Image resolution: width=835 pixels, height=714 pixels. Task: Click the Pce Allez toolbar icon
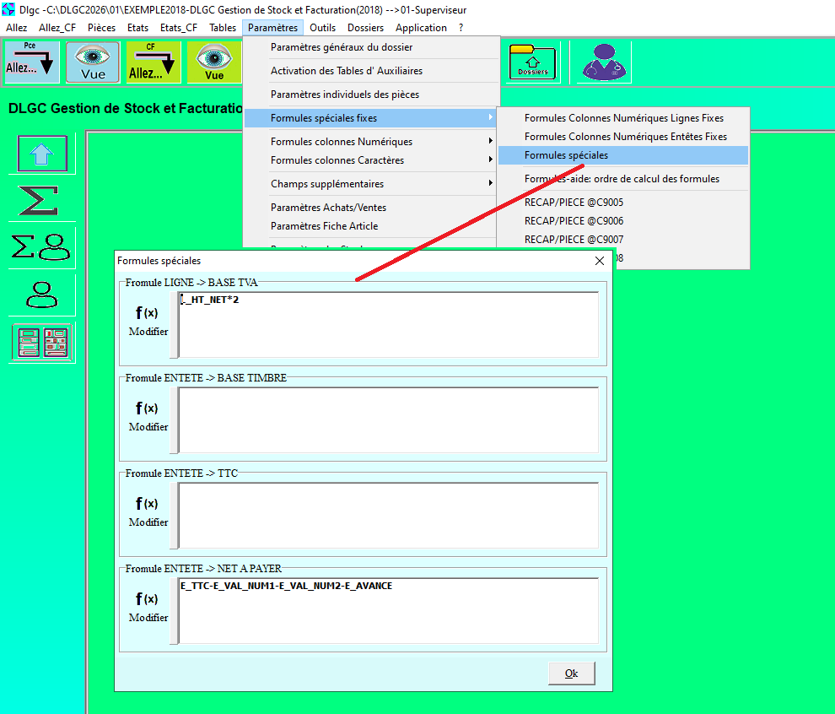32,62
